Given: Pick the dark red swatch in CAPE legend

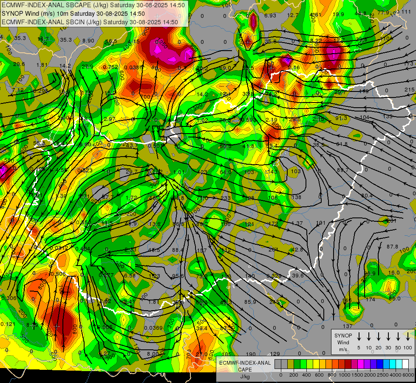Looking at the screenshot, I should [x=348, y=364].
